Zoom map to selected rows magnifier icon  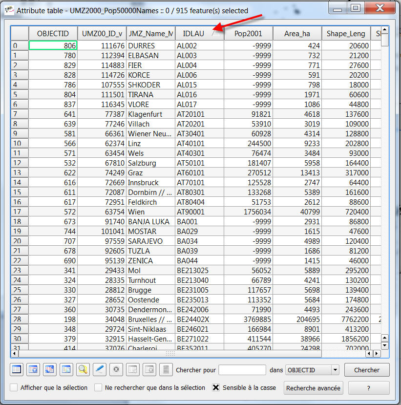tap(83, 370)
